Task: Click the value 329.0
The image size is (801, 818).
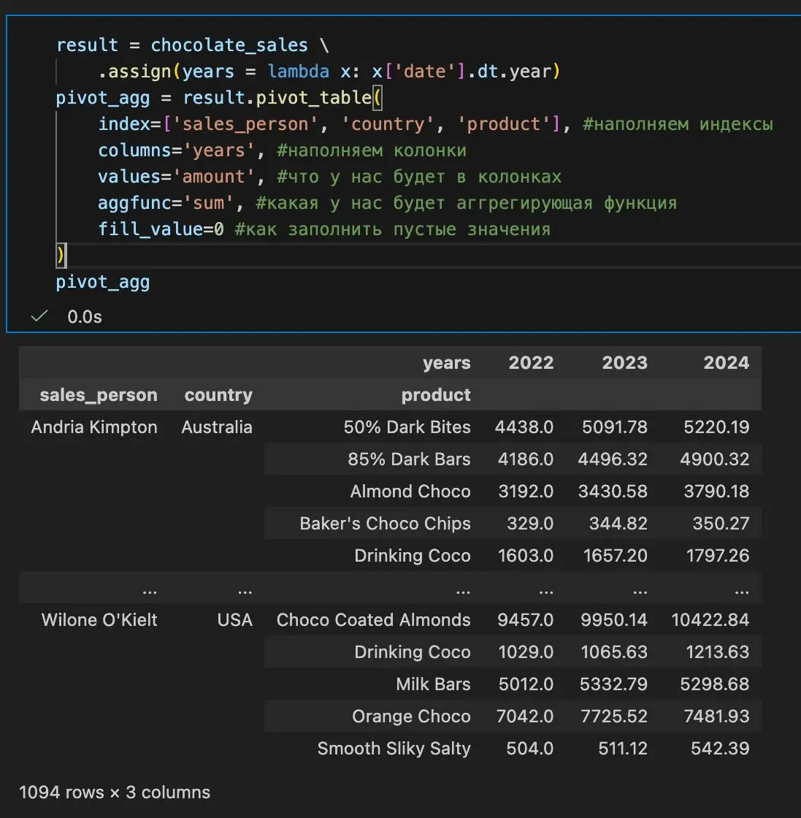Action: 530,523
